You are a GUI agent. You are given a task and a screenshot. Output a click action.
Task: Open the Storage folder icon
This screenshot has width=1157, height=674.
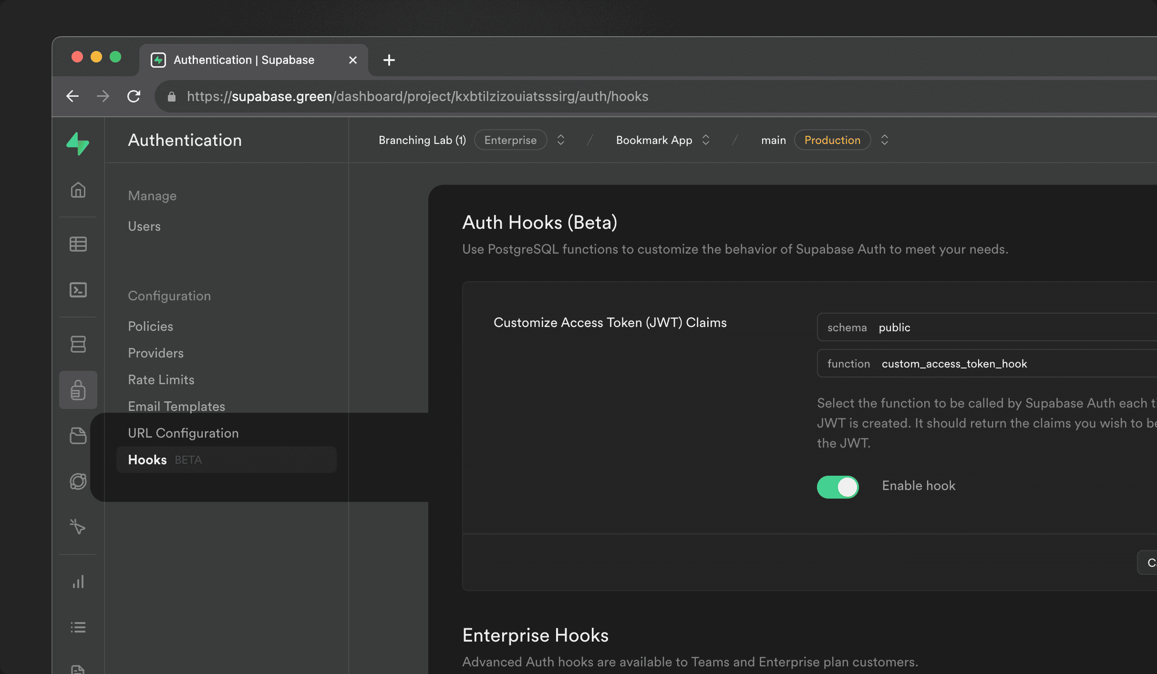[78, 435]
